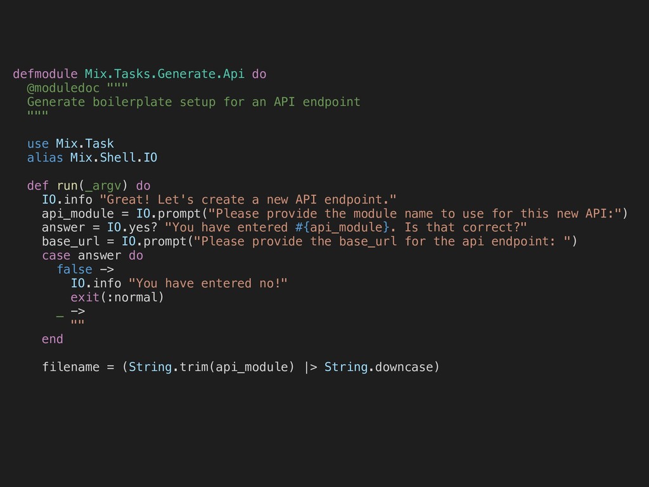
Task: Click the docstring text about boilerplate setup
Action: coord(194,102)
